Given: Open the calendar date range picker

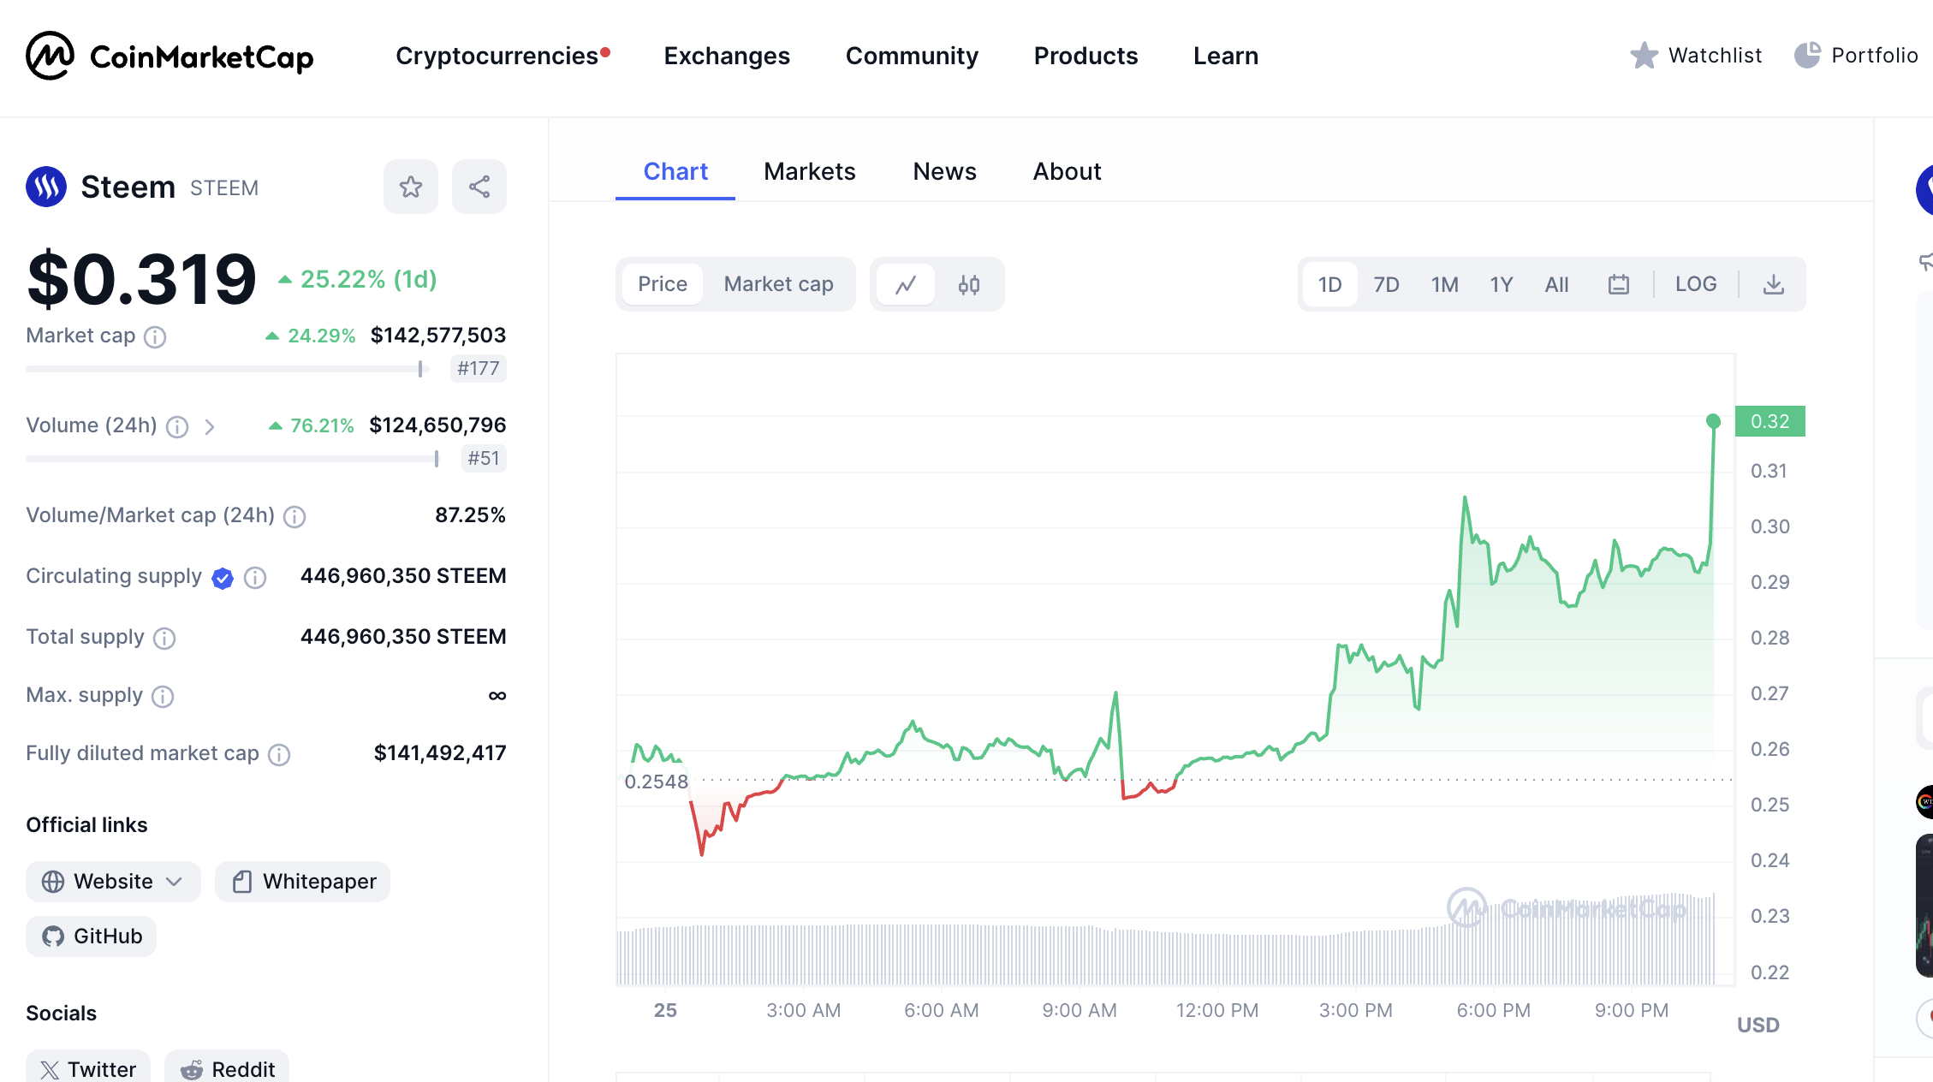Looking at the screenshot, I should click(1618, 284).
